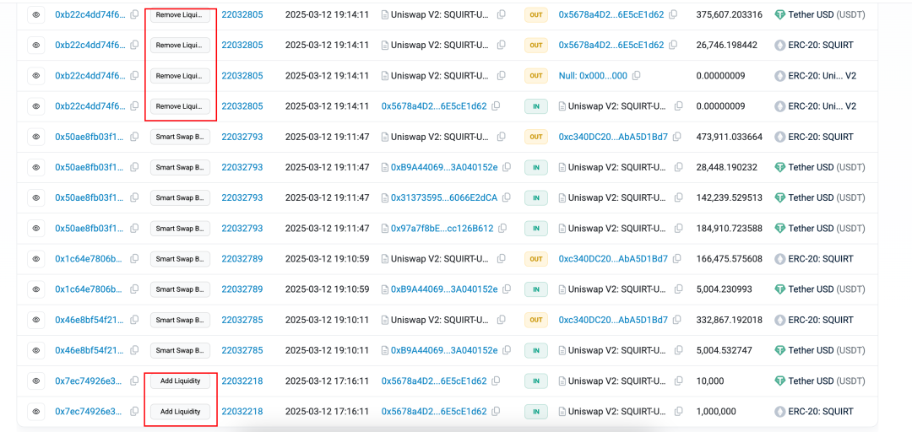Open block 22032805 in the 375,607.203316 row
Image resolution: width=912 pixels, height=432 pixels.
pyautogui.click(x=242, y=14)
